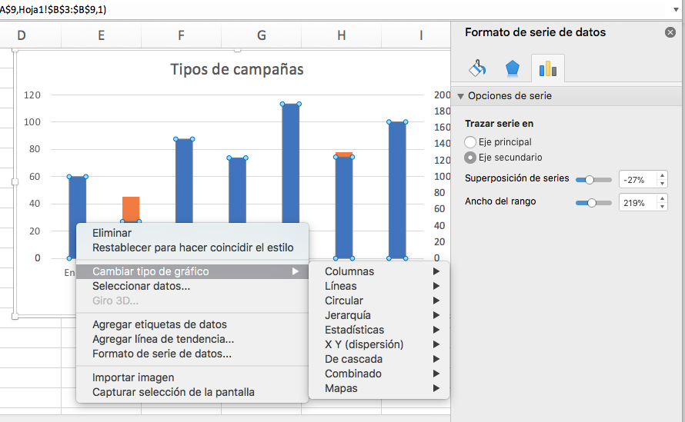Screen dimensions: 685x422
Task: Expand the Líneas chart type submenu
Action: 379,286
